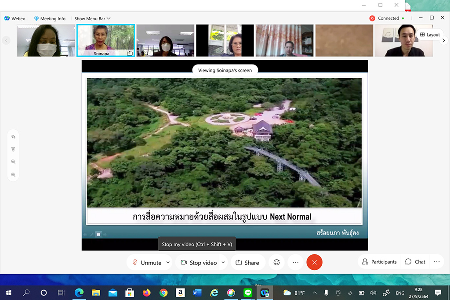Open more options in the meeting controls

click(295, 262)
